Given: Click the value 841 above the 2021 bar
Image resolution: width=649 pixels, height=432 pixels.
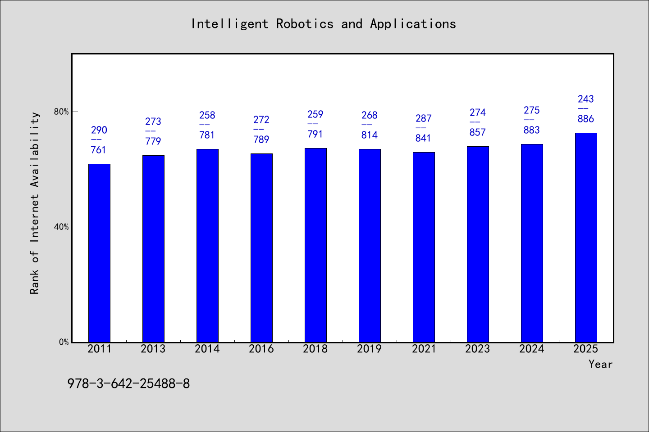Looking at the screenshot, I should tap(424, 138).
